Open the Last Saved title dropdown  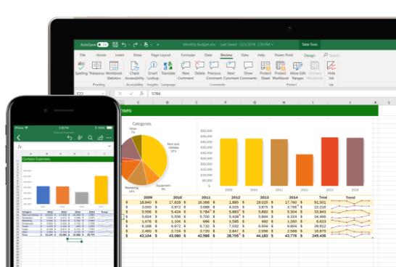(272, 45)
